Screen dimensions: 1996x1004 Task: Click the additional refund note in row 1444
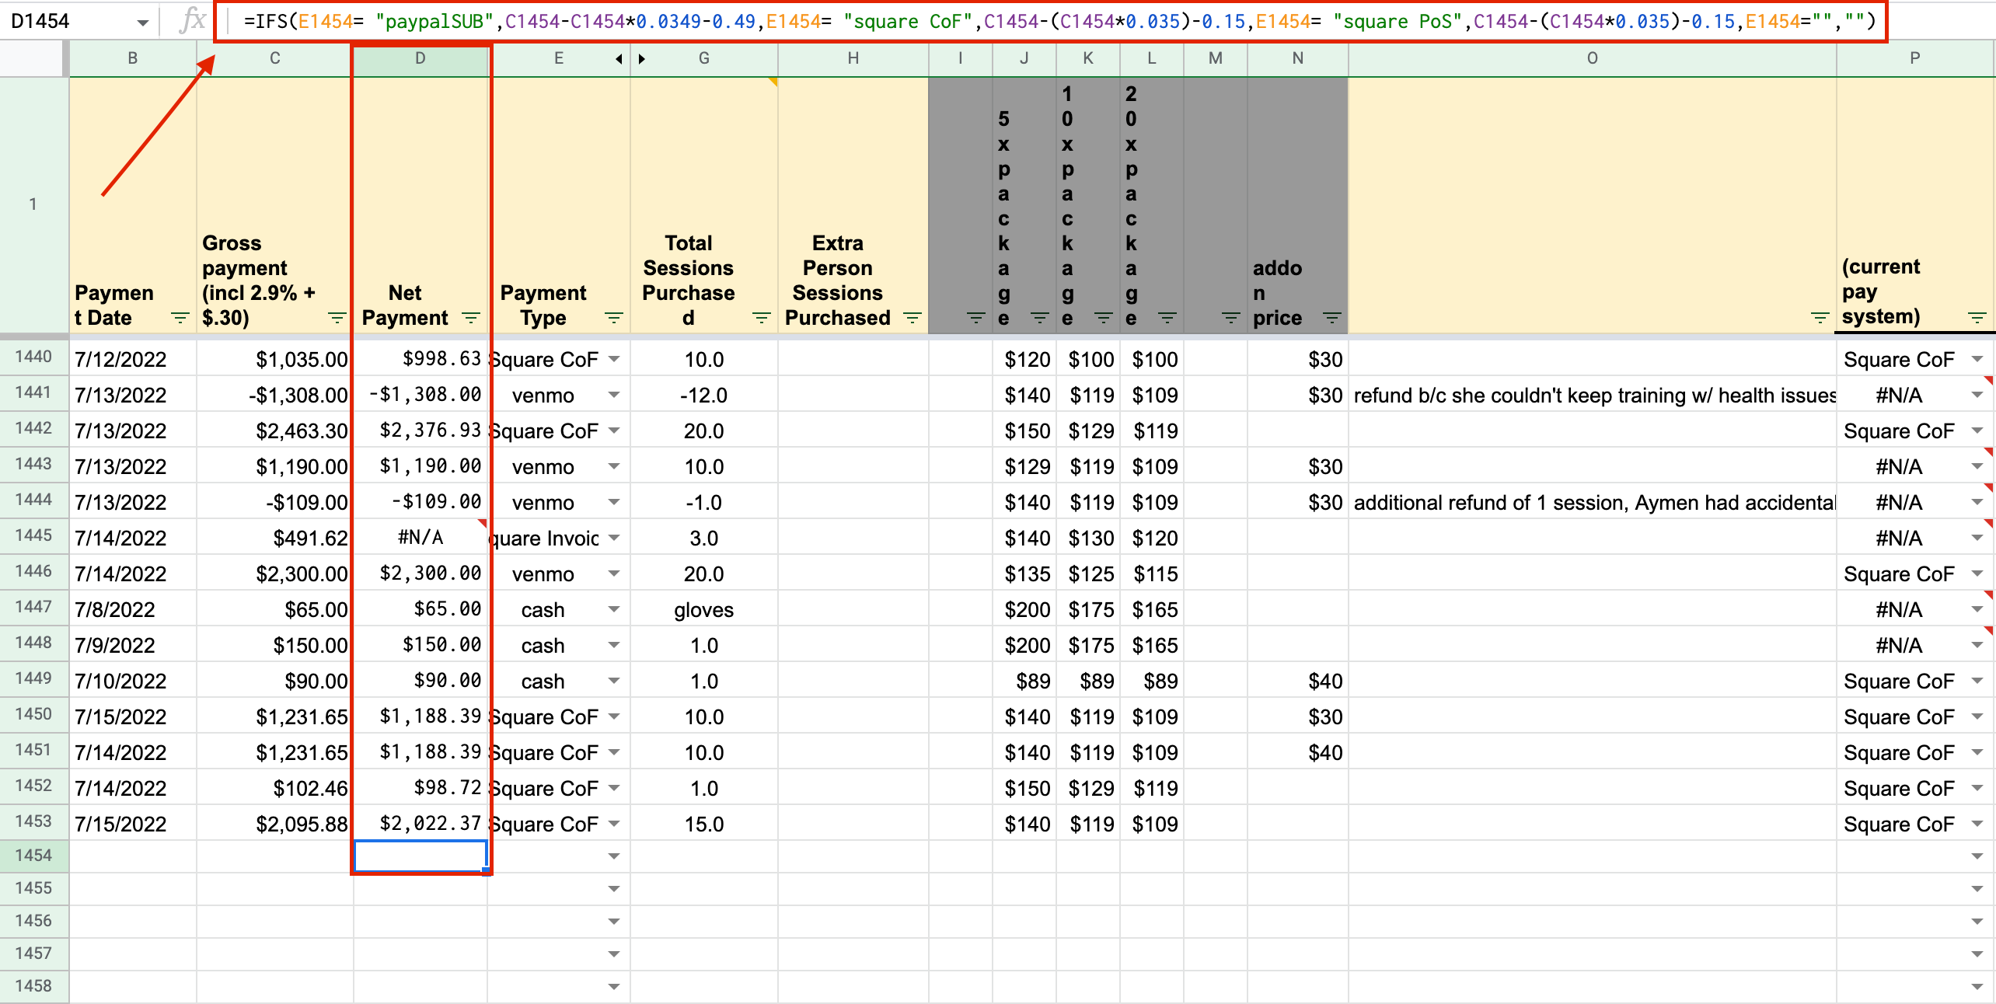tap(1593, 502)
